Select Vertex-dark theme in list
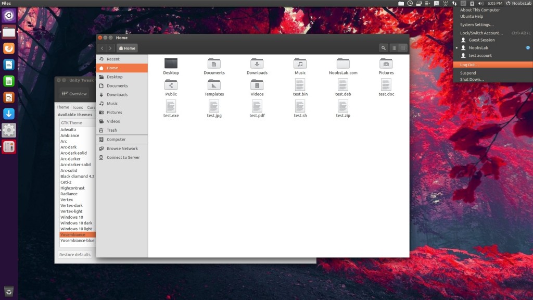Viewport: 533px width, 300px height. 78,205
